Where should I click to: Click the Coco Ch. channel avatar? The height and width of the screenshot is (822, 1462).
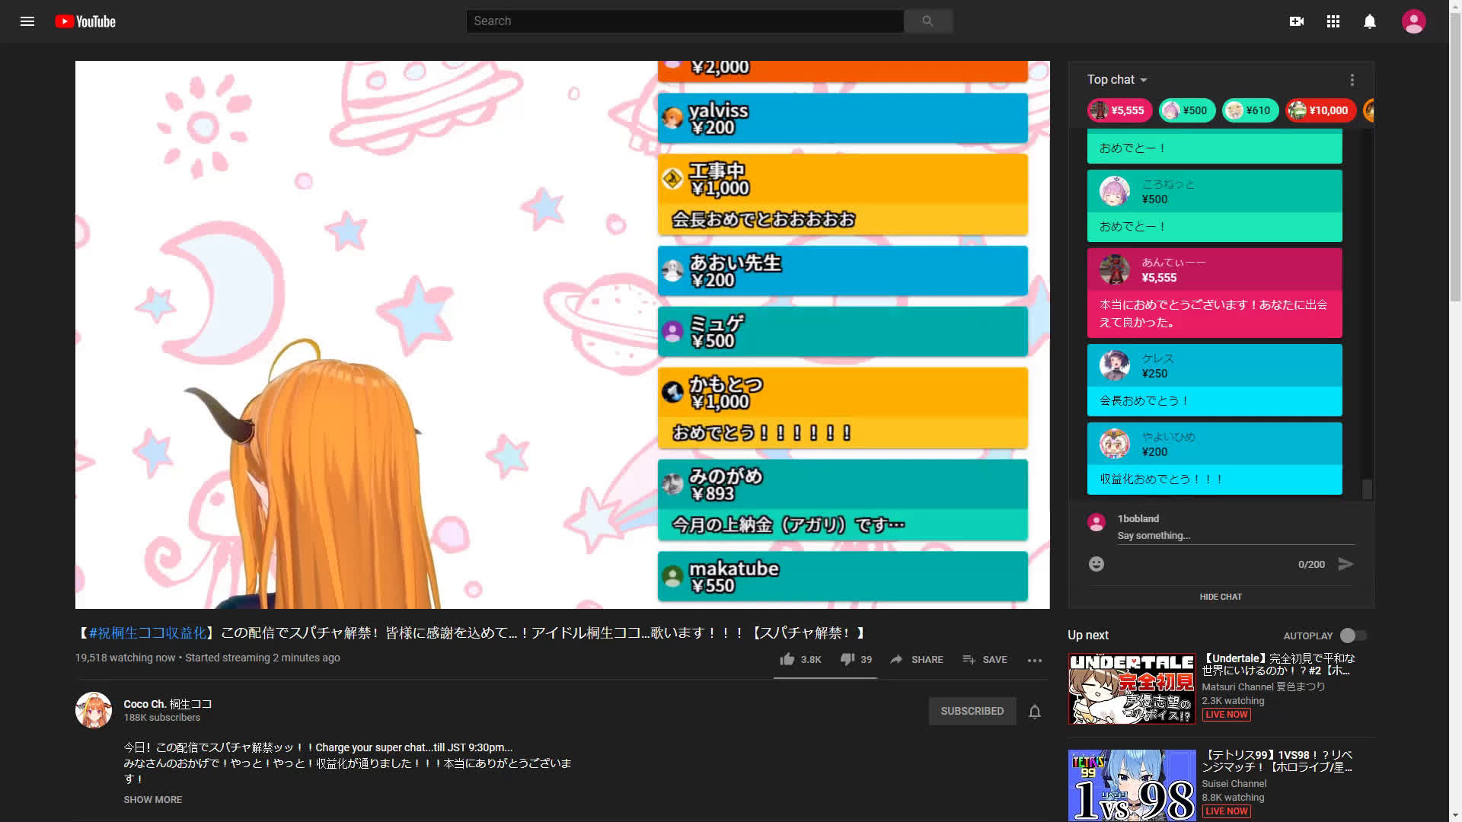click(x=94, y=710)
